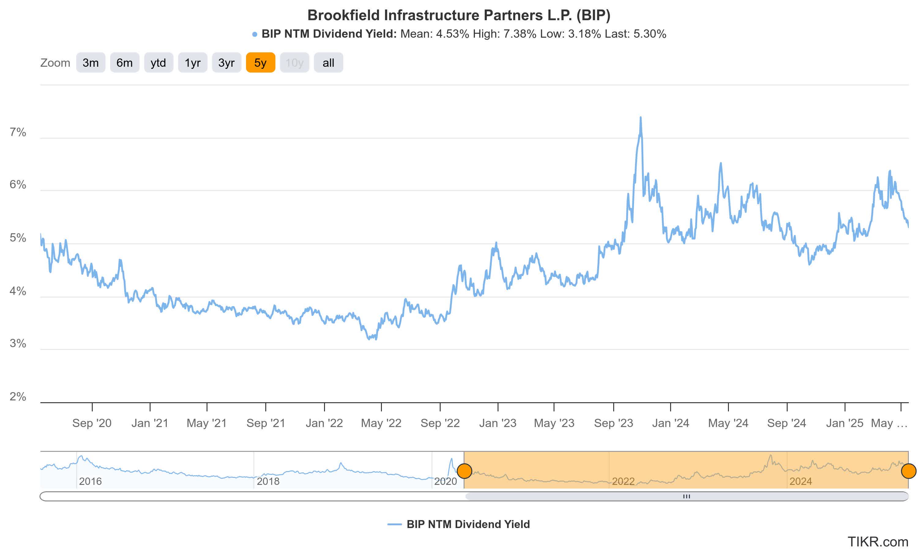Select the 3m zoom range
Viewport: 918px width, 551px height.
[91, 63]
